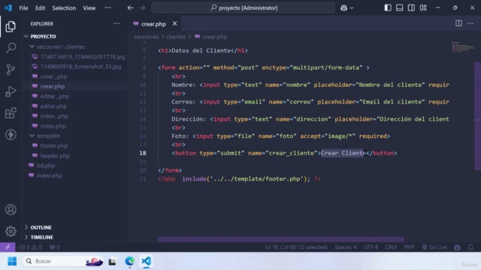
Task: Open Copilot status icon in status bar
Action: [x=457, y=247]
